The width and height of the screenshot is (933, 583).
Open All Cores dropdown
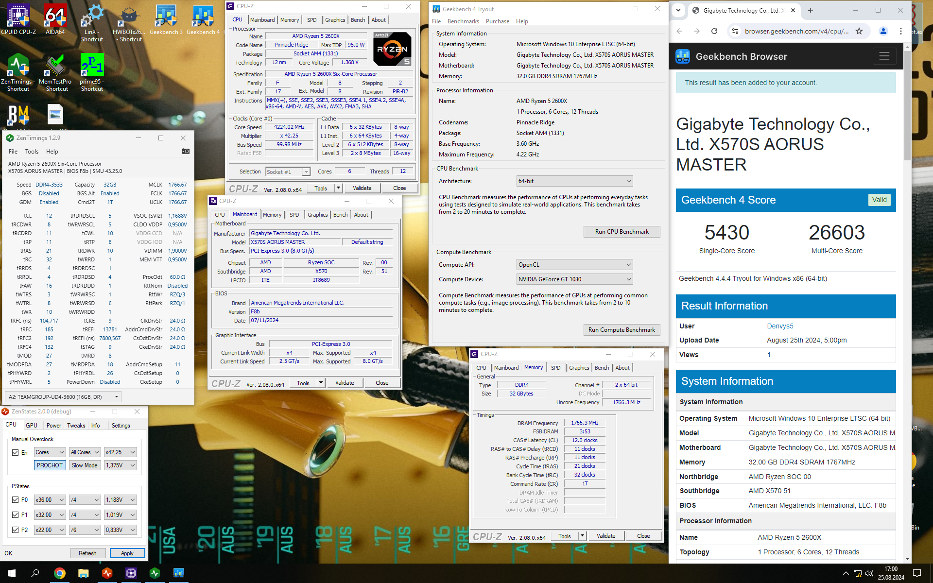click(x=85, y=452)
